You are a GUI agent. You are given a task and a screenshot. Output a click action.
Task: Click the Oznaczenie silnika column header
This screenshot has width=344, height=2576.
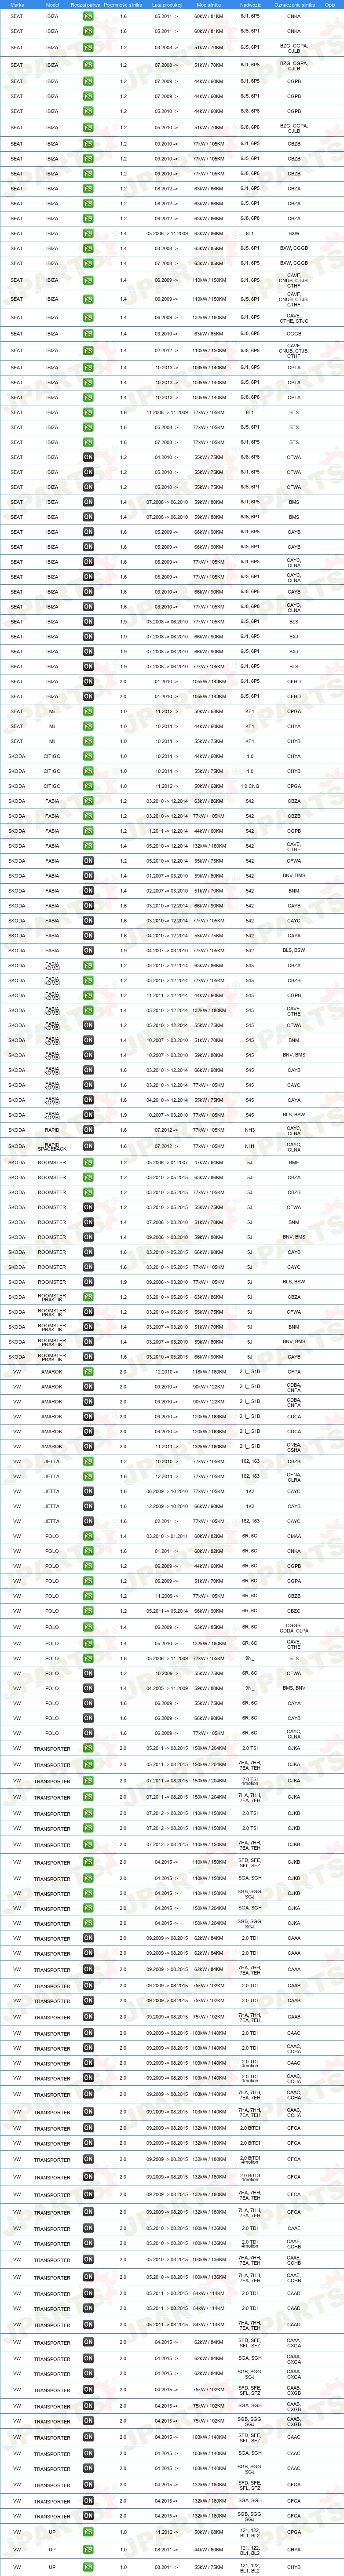coord(294,4)
